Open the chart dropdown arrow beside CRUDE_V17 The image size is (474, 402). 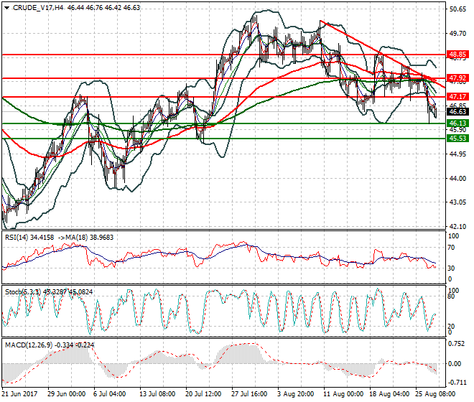[x=6, y=8]
